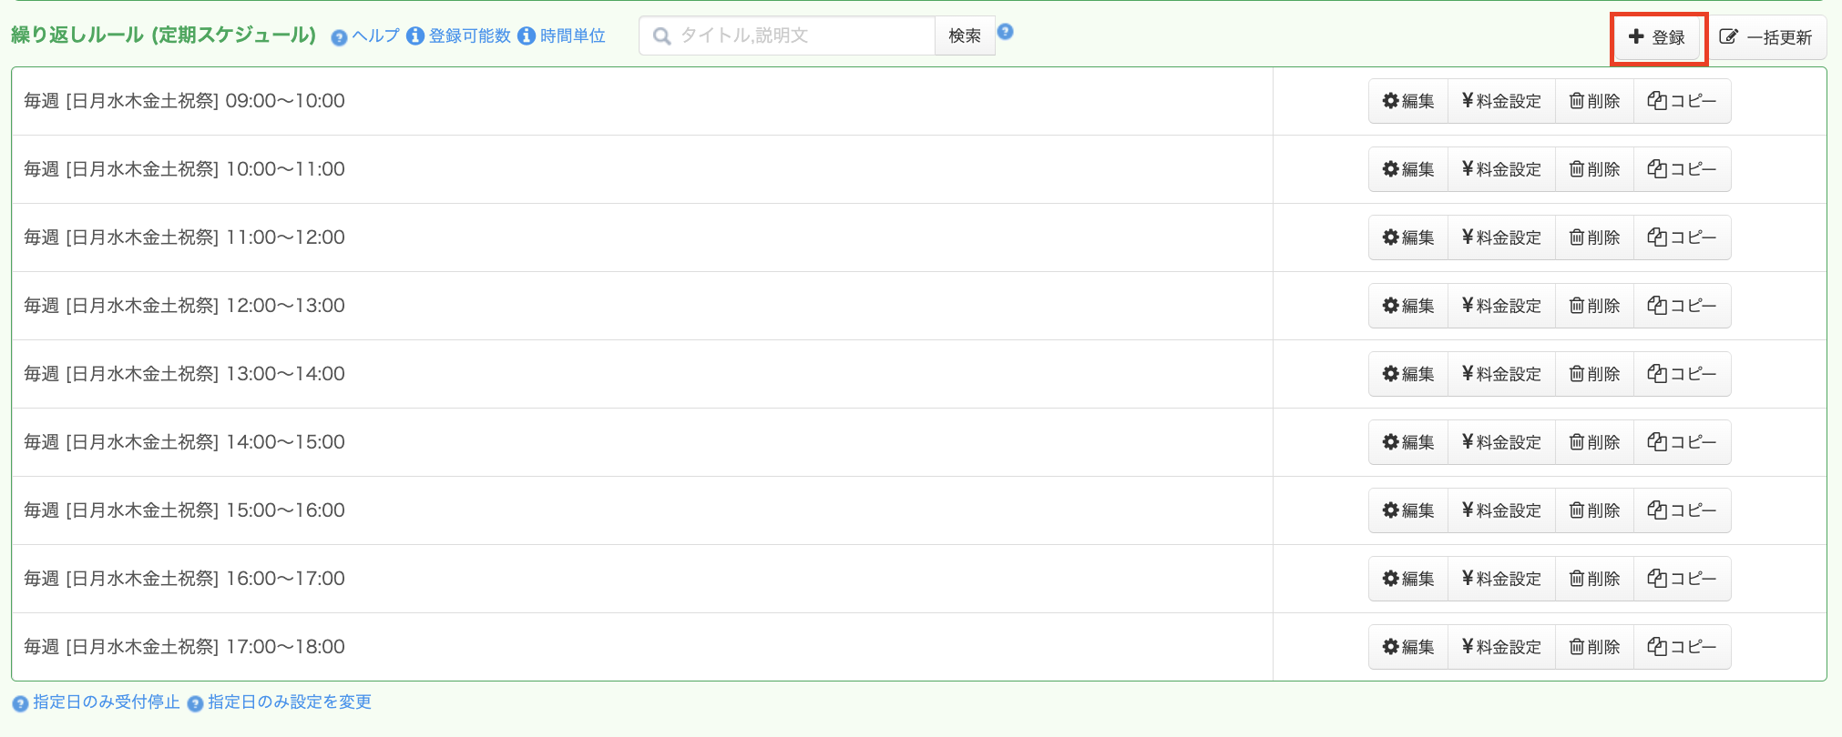This screenshot has width=1842, height=737.
Task: Copy the 16:00〜17:00 weekly rule
Action: click(x=1682, y=579)
